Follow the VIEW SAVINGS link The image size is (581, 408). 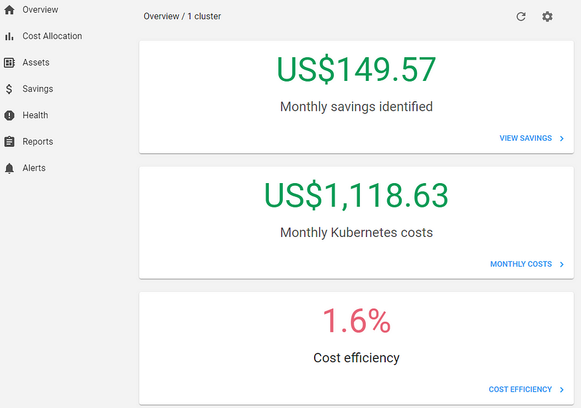coord(525,138)
